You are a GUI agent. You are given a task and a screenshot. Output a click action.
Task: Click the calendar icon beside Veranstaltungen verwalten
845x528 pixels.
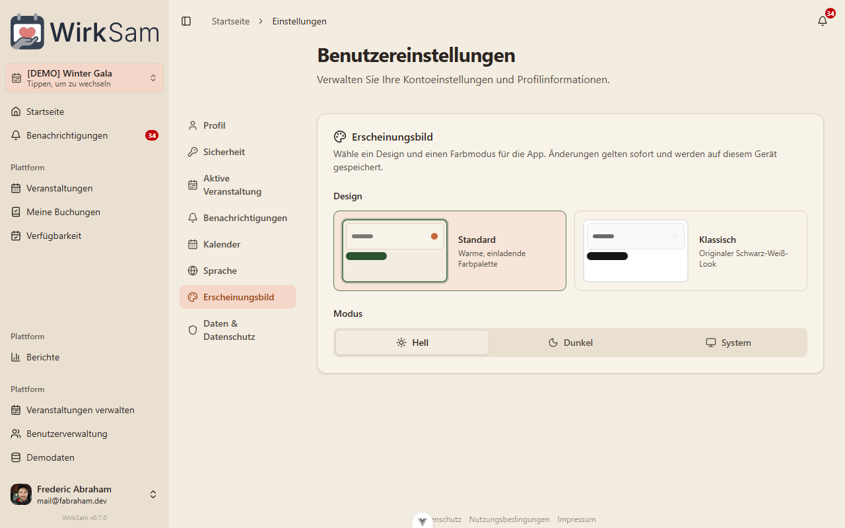(x=16, y=410)
